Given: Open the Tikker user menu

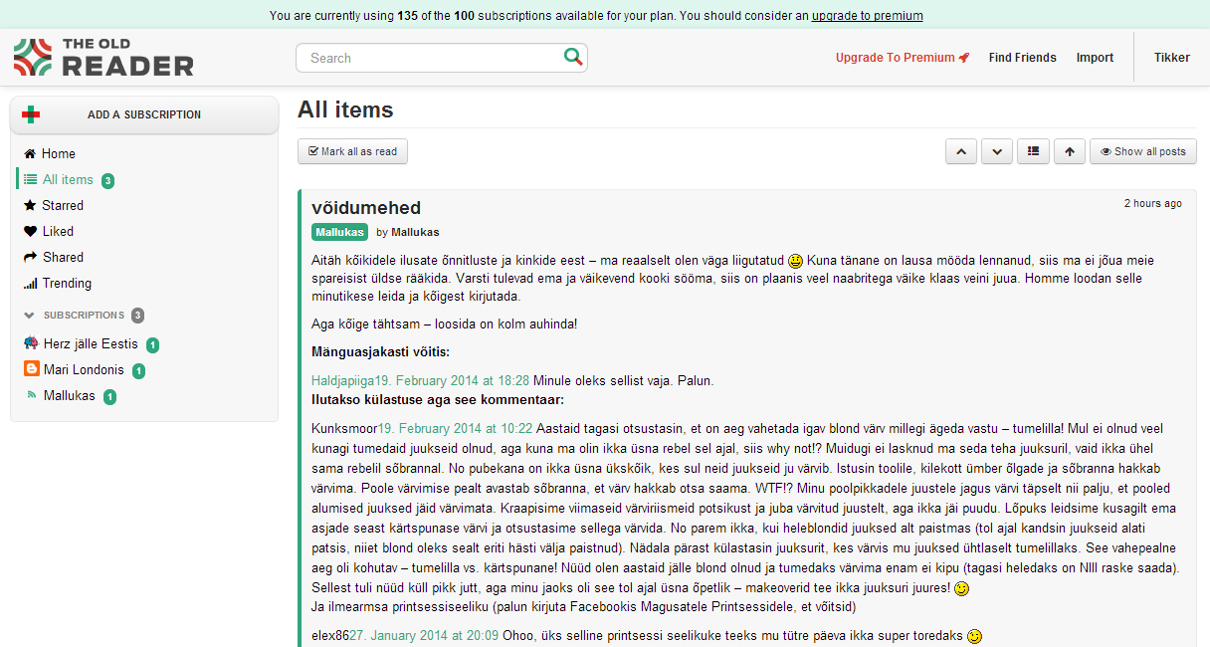Looking at the screenshot, I should [x=1171, y=58].
